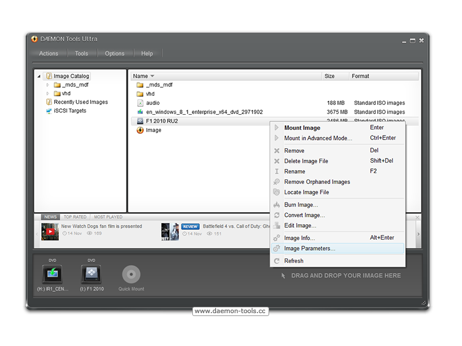Expand the vhd tree folder

48,93
